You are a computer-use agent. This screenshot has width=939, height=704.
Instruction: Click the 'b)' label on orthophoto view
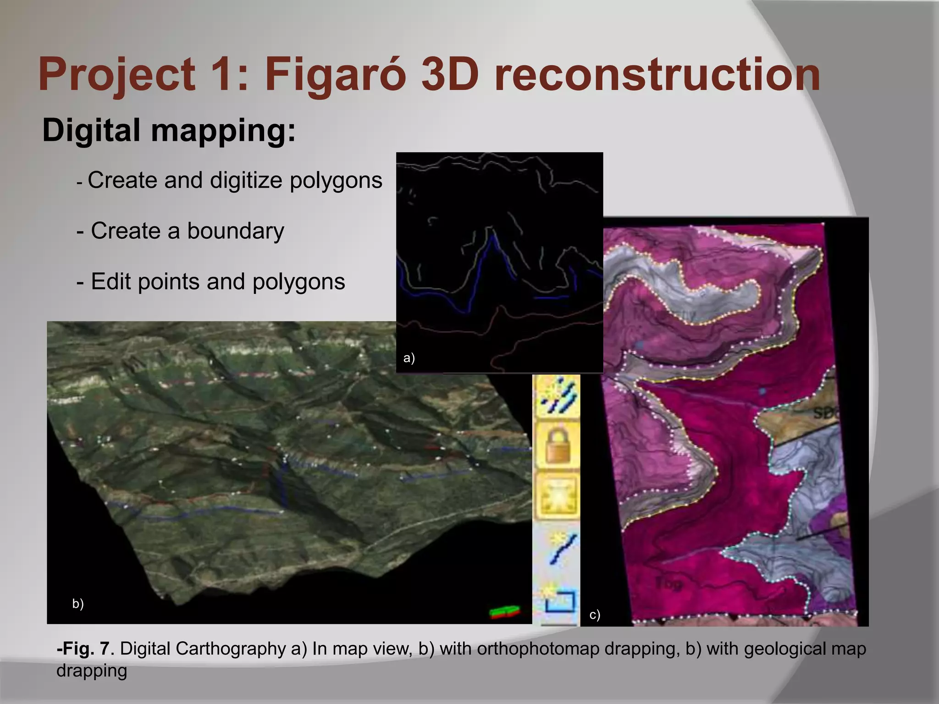tap(78, 604)
